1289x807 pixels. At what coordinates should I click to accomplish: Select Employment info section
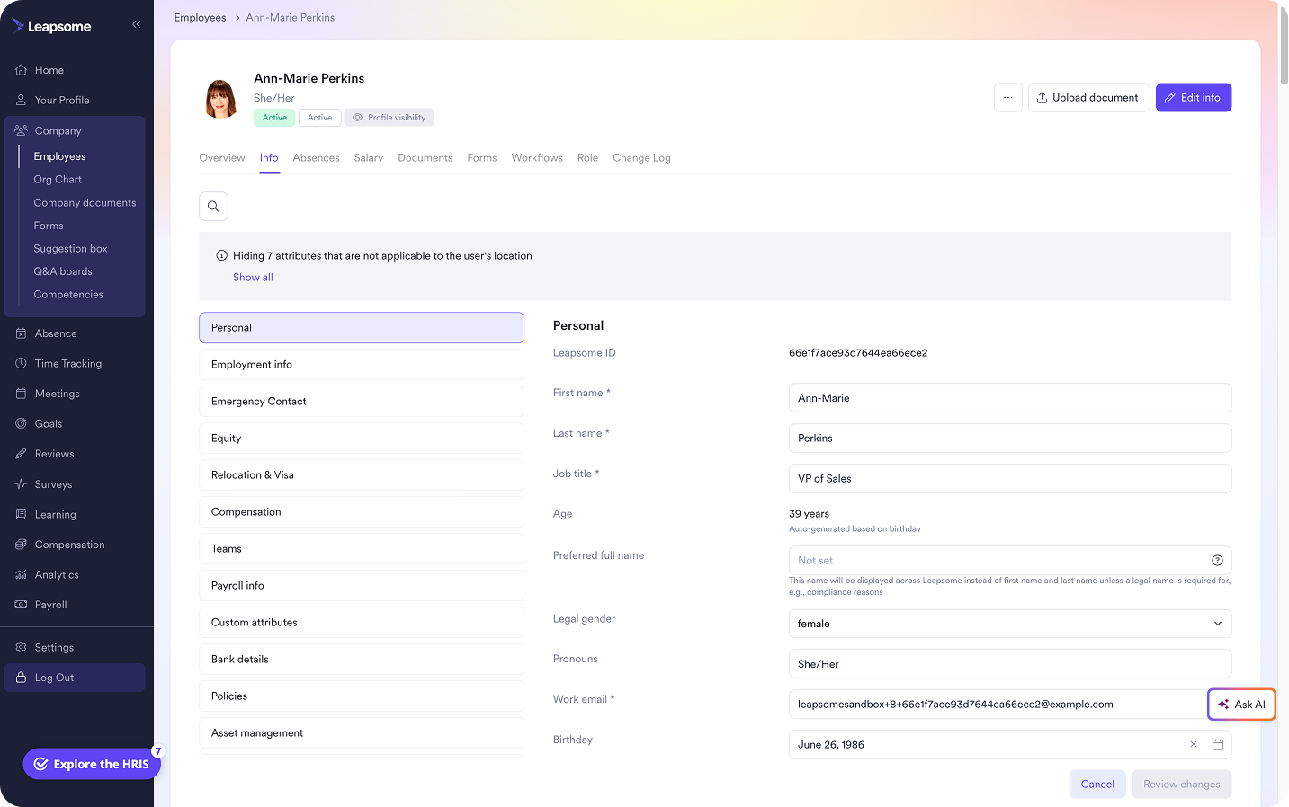[362, 365]
